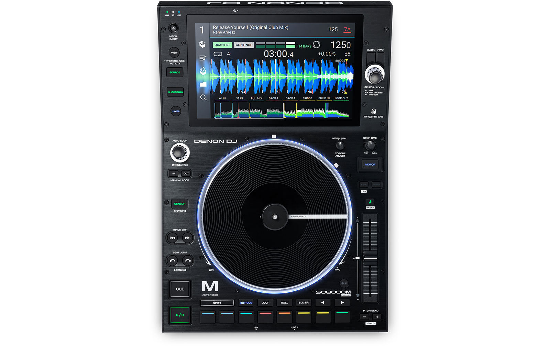550x346 pixels.
Task: Tap the BACK navigation button
Action: point(371,58)
